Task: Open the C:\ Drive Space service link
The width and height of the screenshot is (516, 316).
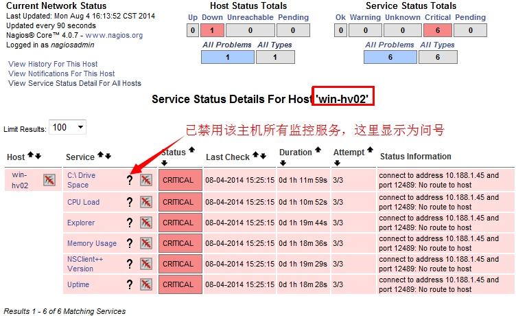Action: (x=81, y=180)
